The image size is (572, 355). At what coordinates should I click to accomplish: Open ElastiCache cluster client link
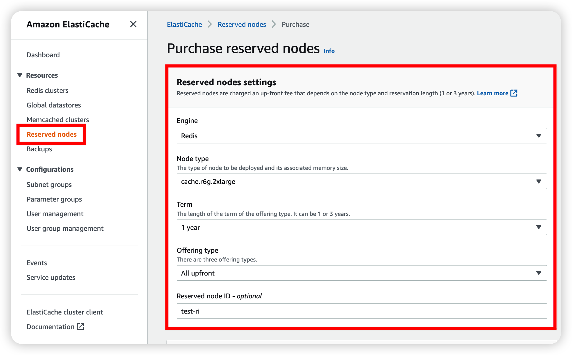click(65, 312)
